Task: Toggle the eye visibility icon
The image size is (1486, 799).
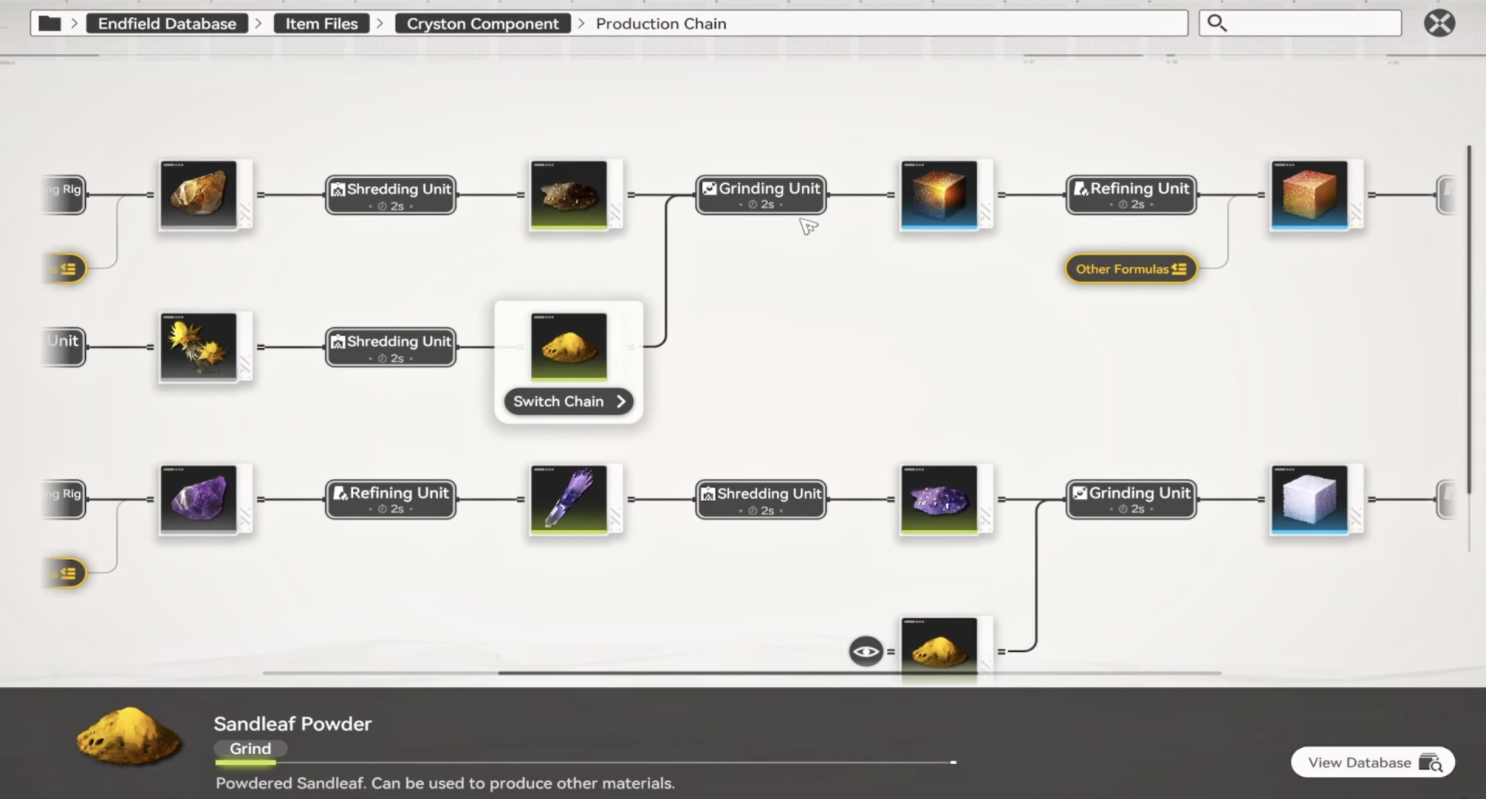Action: pyautogui.click(x=865, y=651)
